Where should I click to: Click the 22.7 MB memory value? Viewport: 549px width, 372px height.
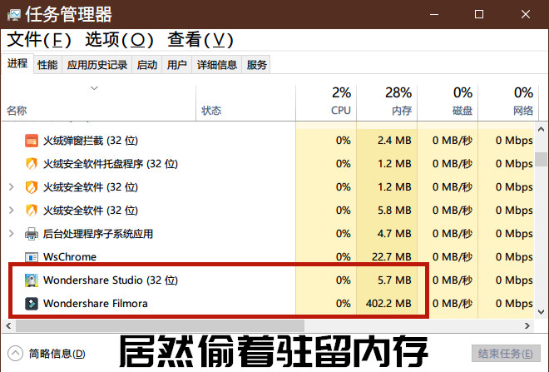tap(391, 257)
